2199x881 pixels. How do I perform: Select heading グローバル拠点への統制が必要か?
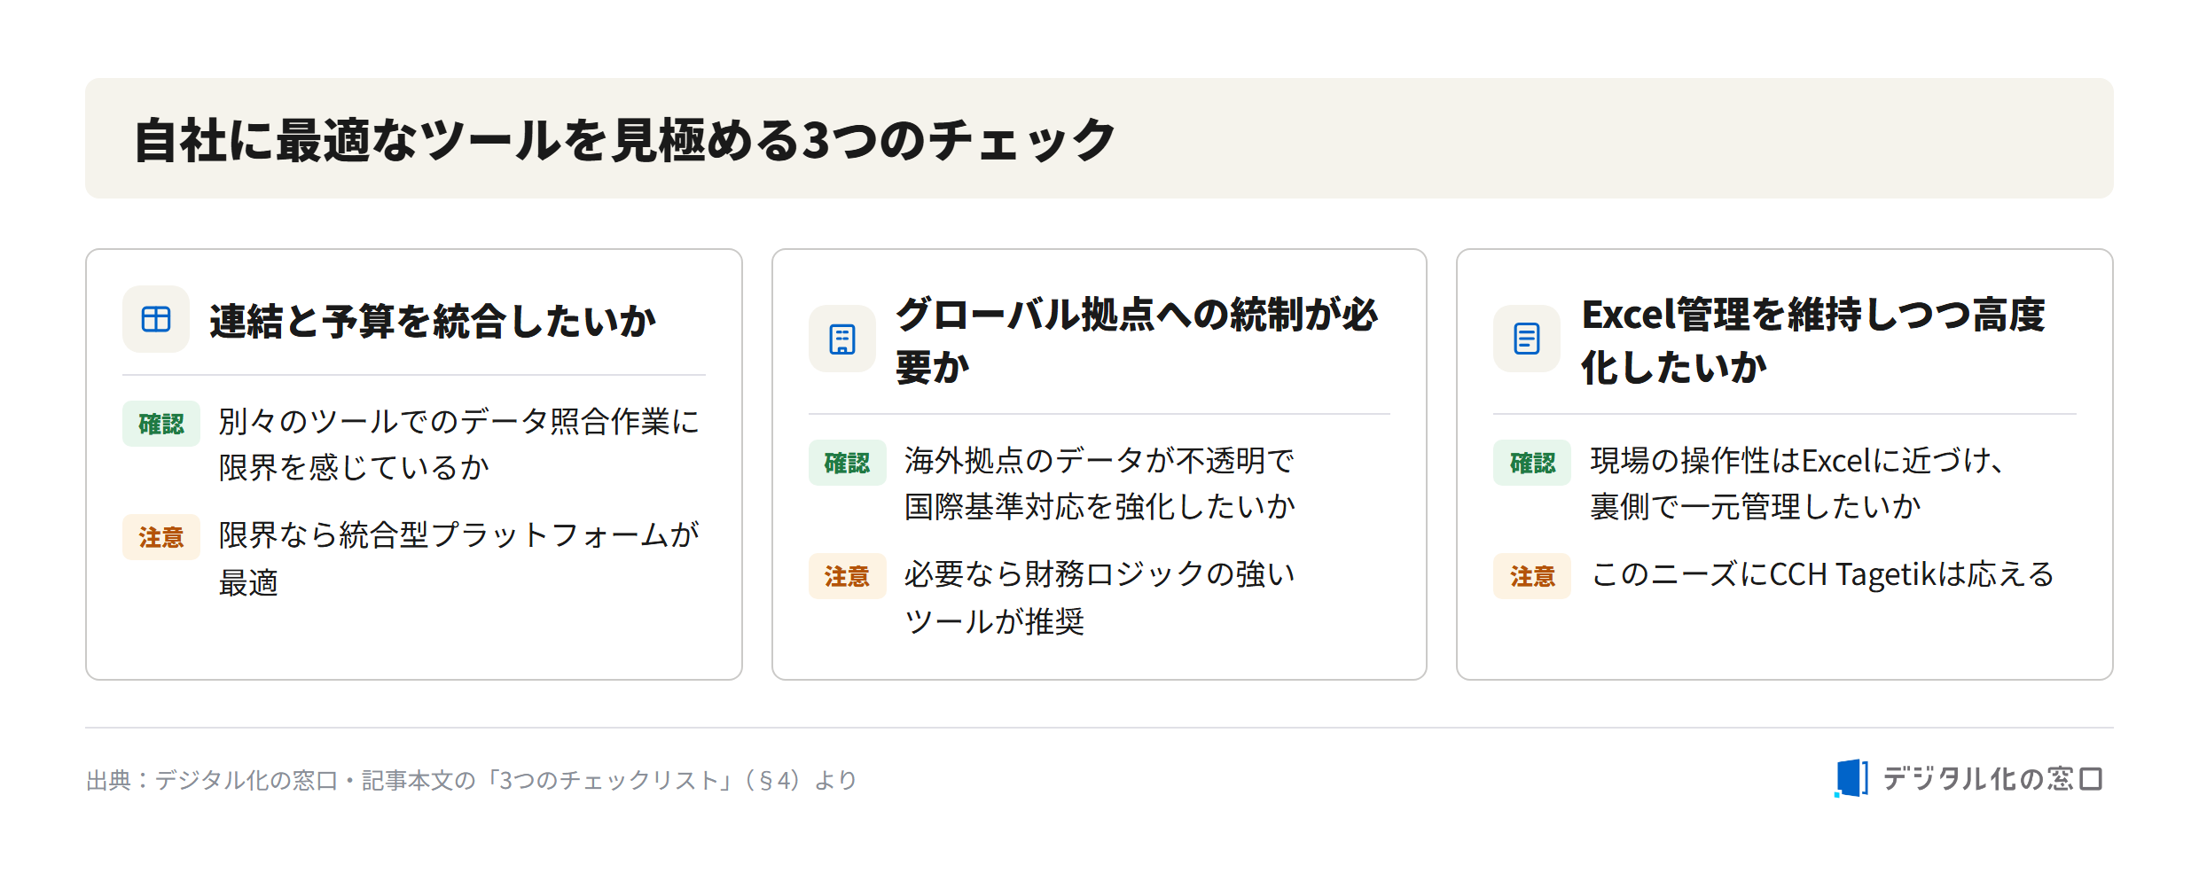pos(1137,339)
